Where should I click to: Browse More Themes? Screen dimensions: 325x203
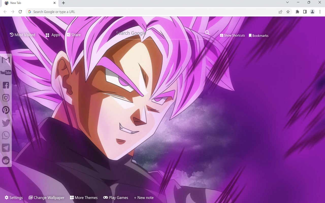84,198
